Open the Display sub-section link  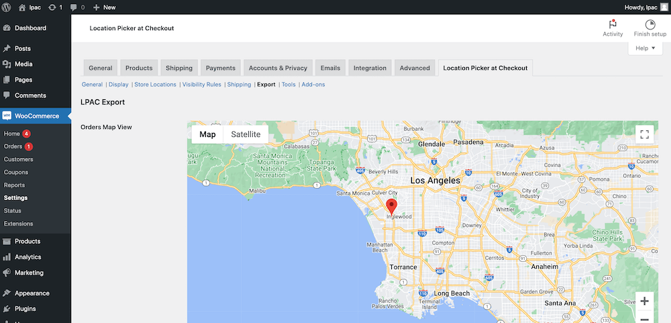[x=119, y=85]
